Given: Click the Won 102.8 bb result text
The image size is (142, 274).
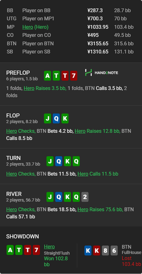Looking at the screenshot, I should point(56,261).
